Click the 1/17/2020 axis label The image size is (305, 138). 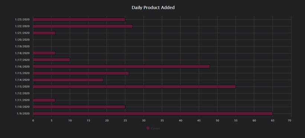[x=22, y=60]
